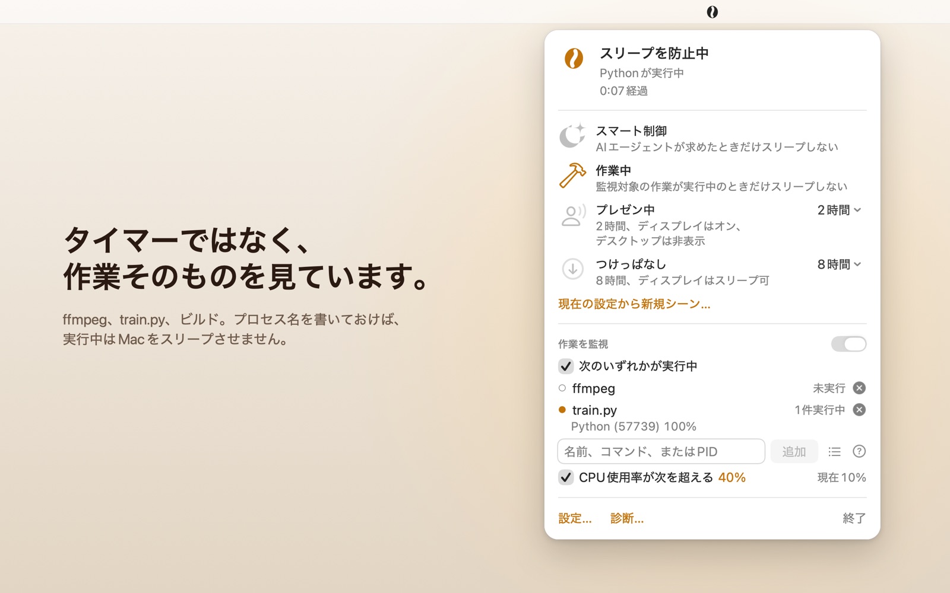Choose the スマート制御 scene
This screenshot has height=593, width=950.
tap(712, 138)
